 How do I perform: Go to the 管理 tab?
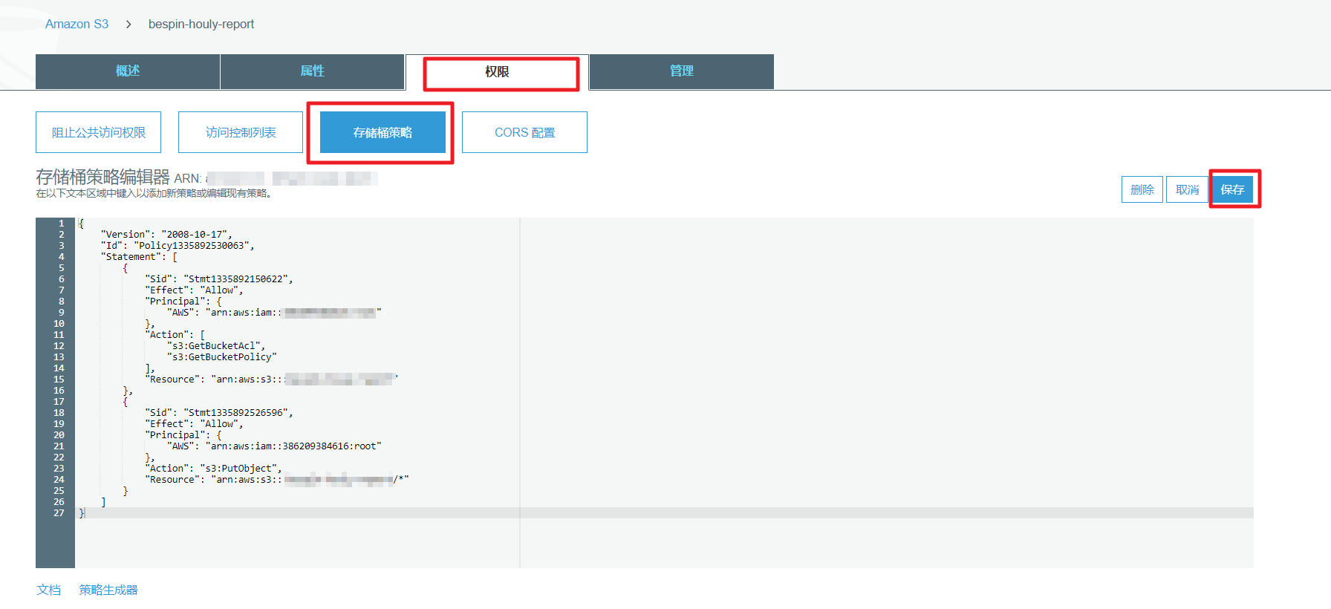[x=681, y=71]
